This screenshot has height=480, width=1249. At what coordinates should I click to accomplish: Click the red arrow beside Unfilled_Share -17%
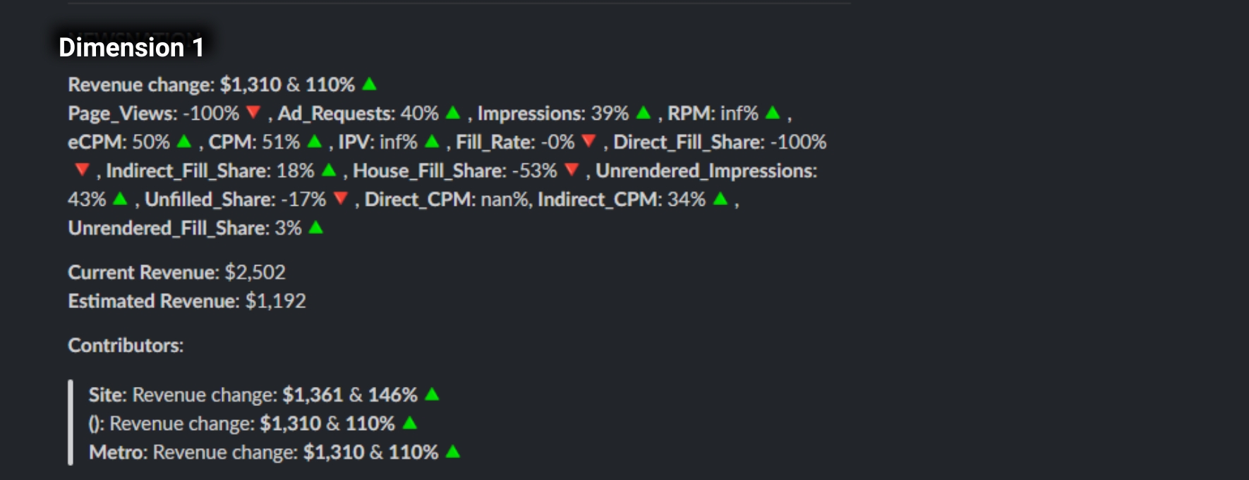[x=341, y=199]
